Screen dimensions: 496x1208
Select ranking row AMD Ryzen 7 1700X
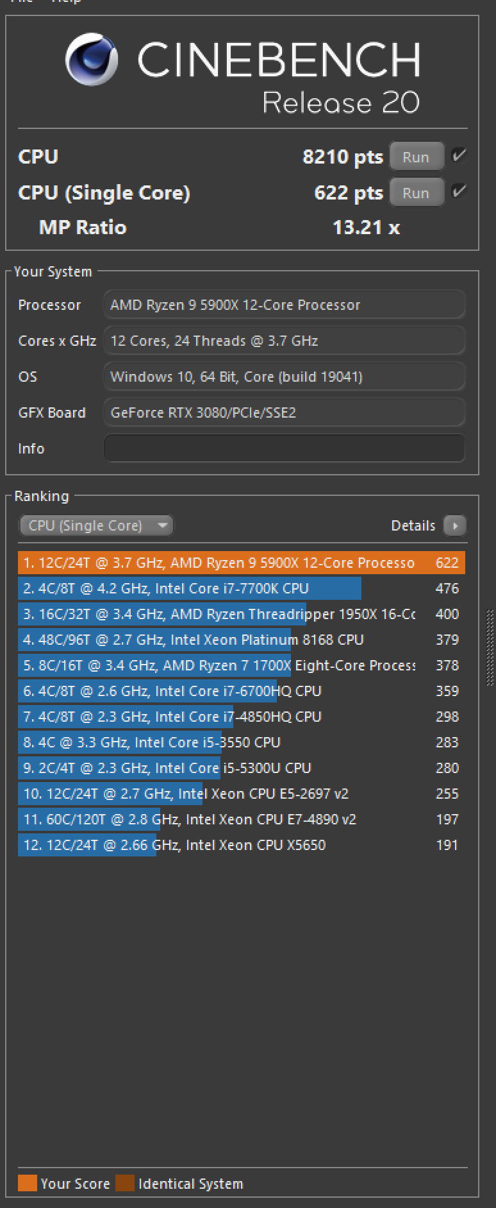242,665
